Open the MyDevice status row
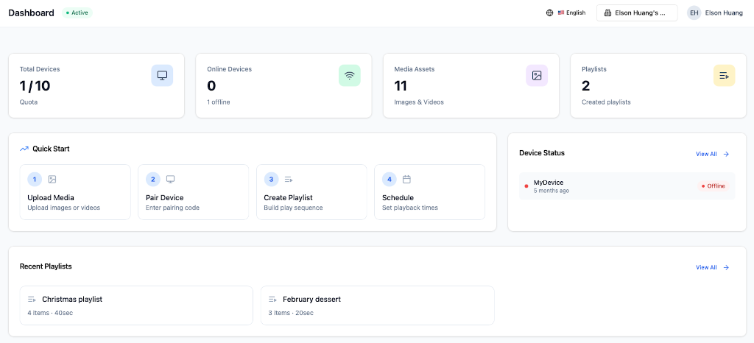The width and height of the screenshot is (754, 343). (627, 186)
